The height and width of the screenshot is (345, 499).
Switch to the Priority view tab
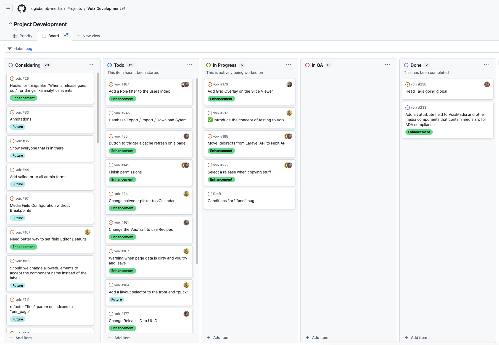click(x=23, y=36)
